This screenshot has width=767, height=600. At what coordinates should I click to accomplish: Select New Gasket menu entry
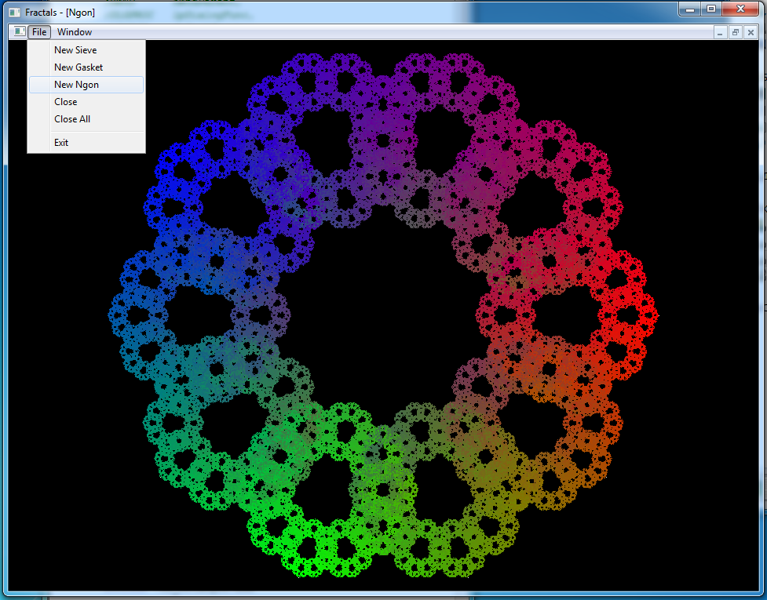79,67
